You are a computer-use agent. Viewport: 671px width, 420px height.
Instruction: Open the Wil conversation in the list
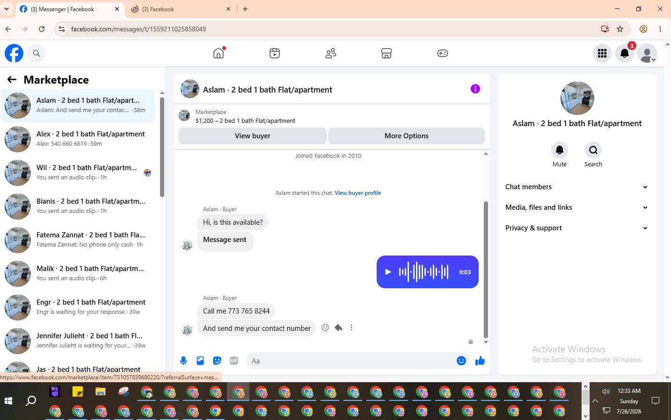pyautogui.click(x=78, y=173)
